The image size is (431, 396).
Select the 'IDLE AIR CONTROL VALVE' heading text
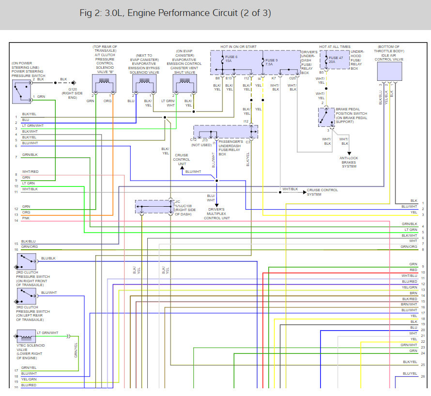[x=389, y=57]
